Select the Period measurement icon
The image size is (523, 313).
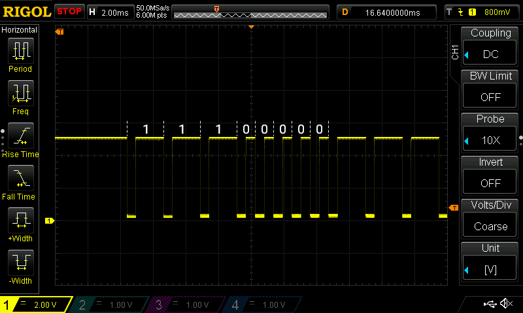[20, 51]
